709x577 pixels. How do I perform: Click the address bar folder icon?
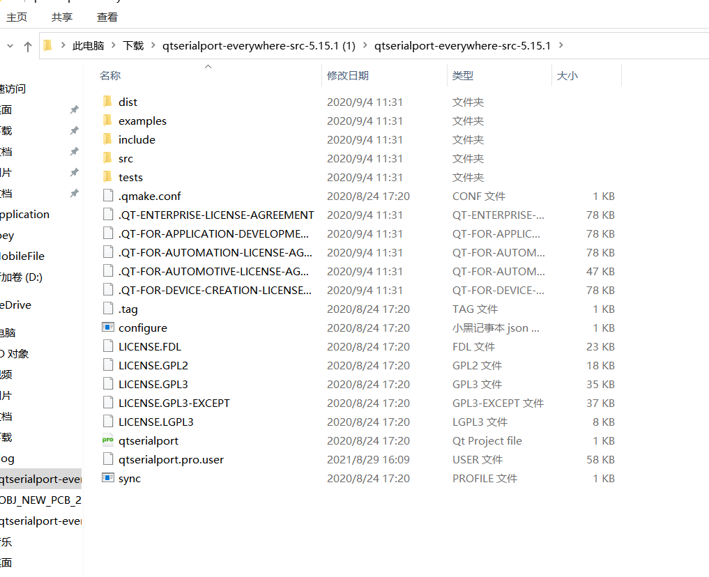48,45
